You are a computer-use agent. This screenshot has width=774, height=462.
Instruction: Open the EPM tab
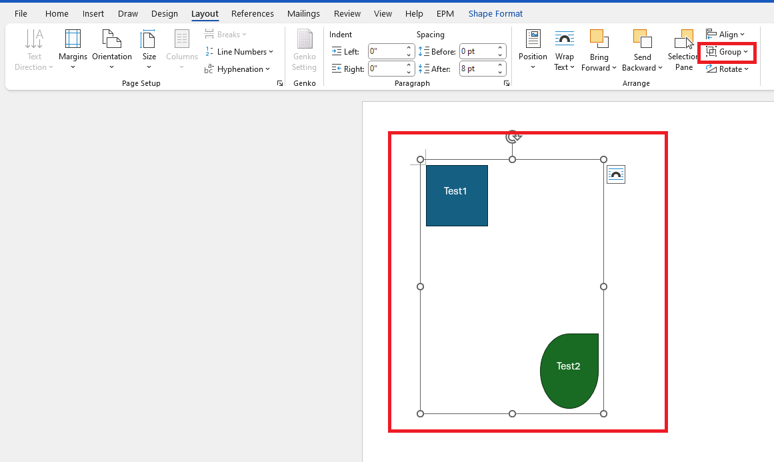click(x=445, y=14)
